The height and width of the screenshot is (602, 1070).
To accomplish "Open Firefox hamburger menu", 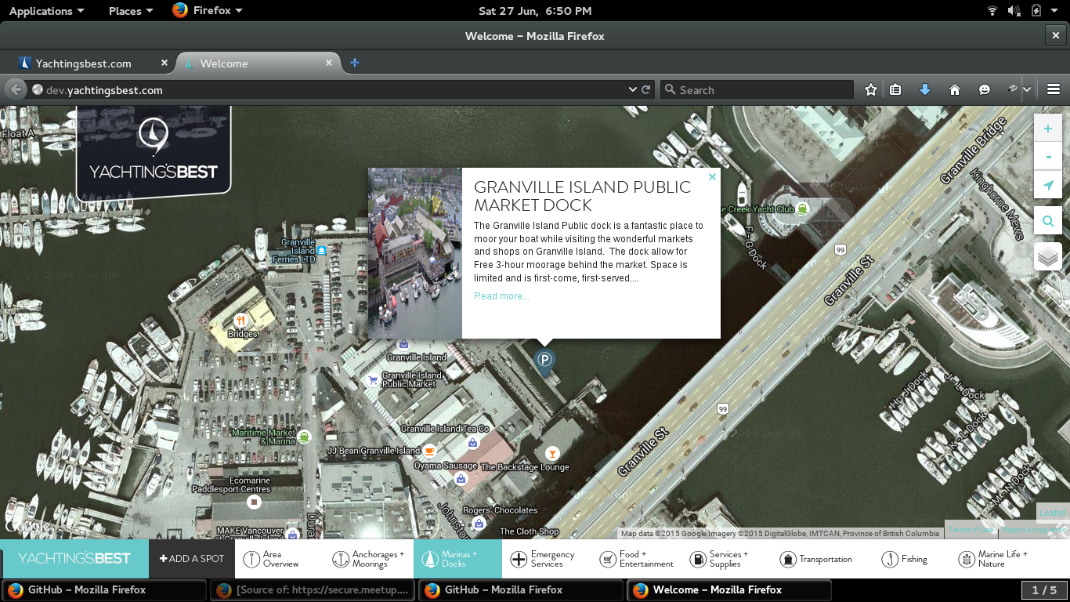I will pos(1053,90).
